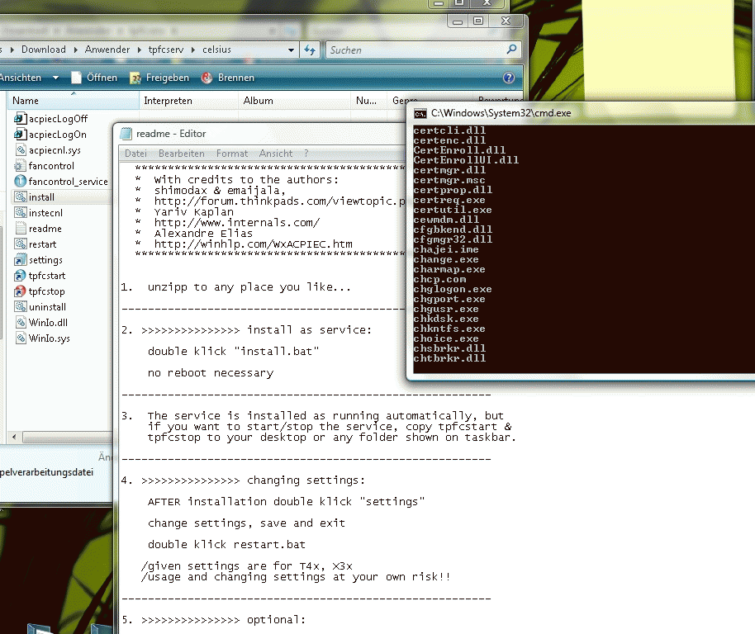Click the search magnifier icon

pyautogui.click(x=511, y=50)
